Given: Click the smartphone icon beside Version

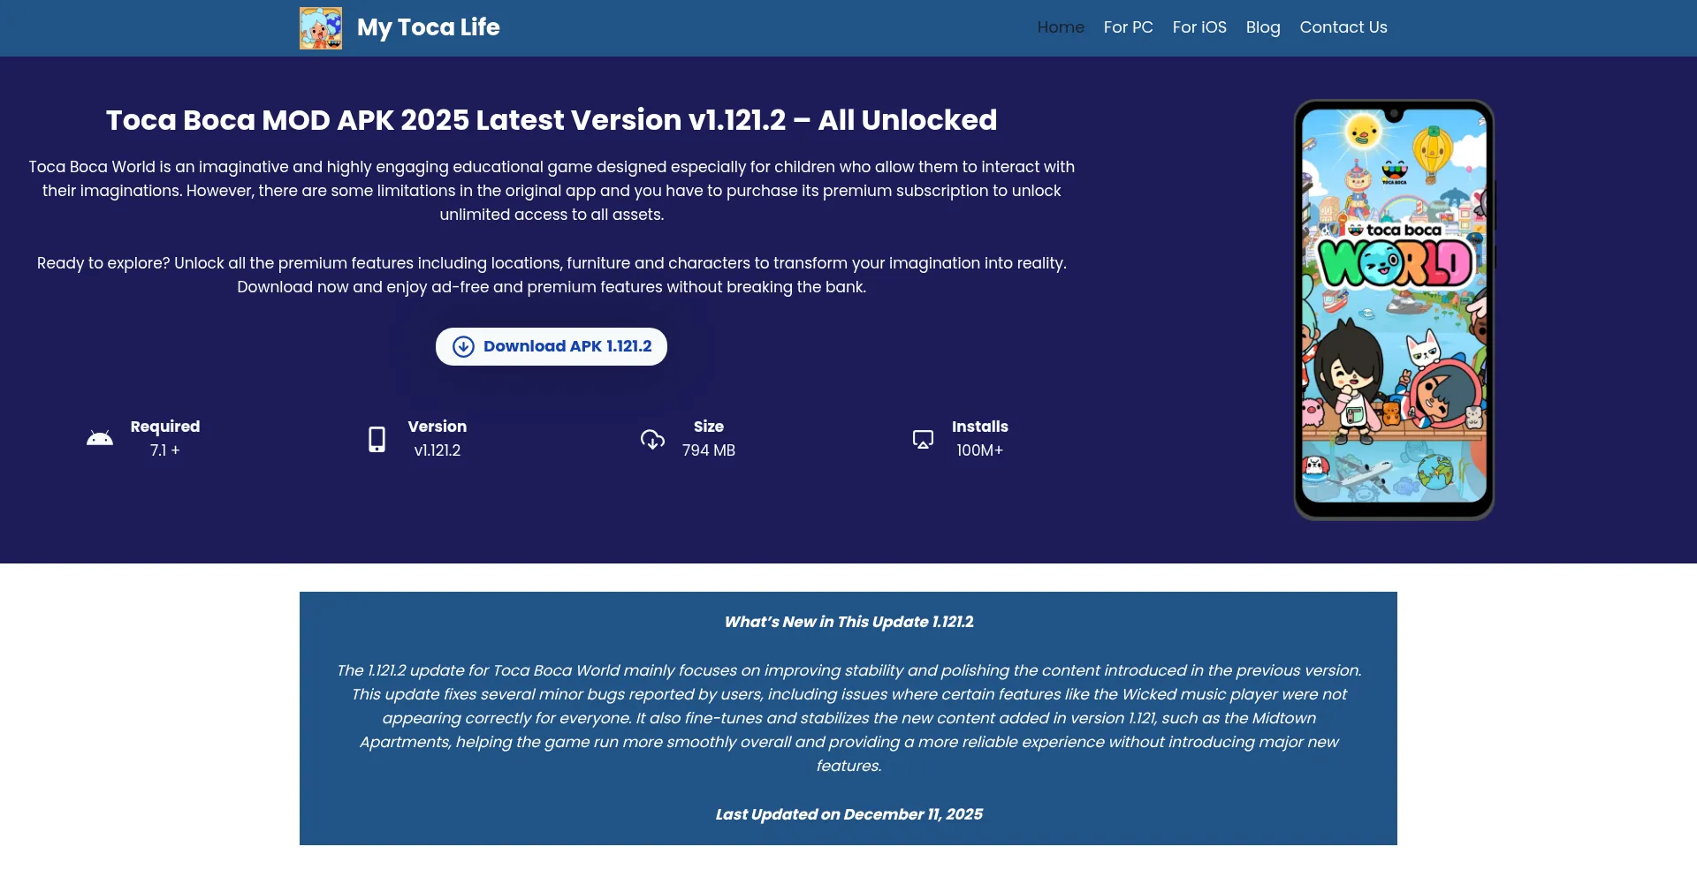Looking at the screenshot, I should click(x=377, y=439).
